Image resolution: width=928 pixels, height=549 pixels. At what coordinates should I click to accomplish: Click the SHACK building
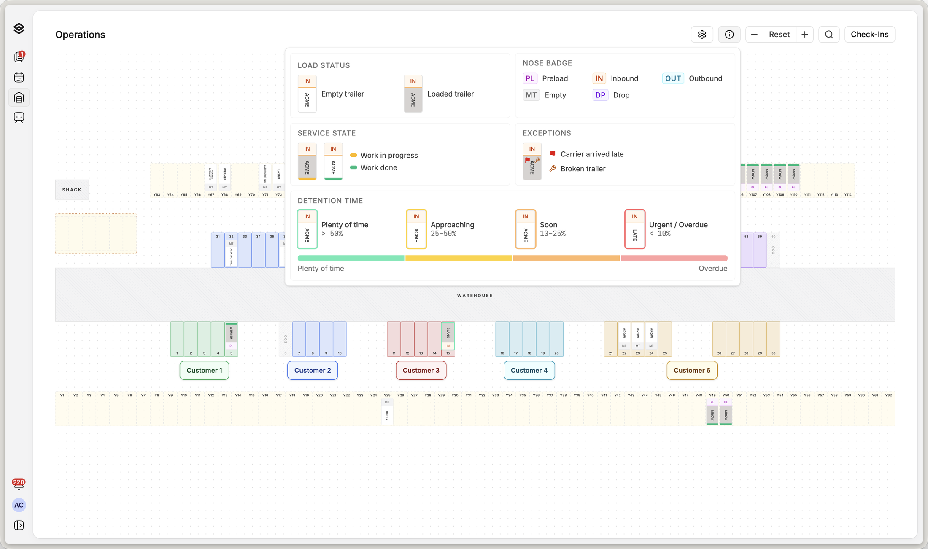[x=72, y=190]
